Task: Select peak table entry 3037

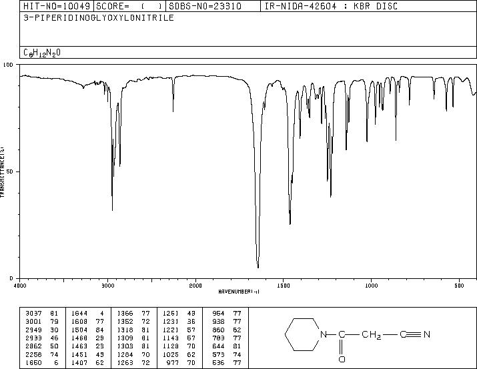Action: [42, 314]
